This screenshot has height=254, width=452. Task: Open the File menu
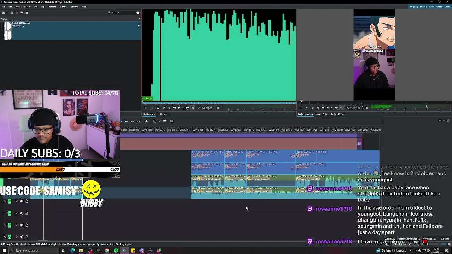(3, 7)
